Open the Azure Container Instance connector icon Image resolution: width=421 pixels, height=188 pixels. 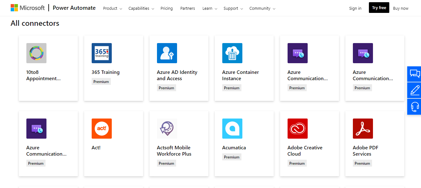pyautogui.click(x=232, y=53)
